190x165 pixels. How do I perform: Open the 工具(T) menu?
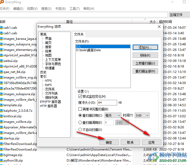coord(74,9)
